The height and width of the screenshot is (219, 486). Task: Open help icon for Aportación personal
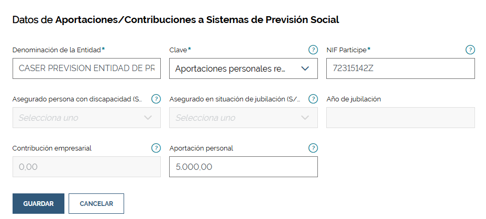click(313, 148)
